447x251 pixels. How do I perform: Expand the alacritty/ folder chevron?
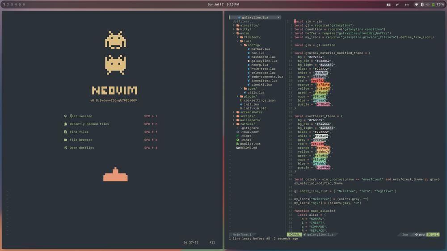point(234,25)
